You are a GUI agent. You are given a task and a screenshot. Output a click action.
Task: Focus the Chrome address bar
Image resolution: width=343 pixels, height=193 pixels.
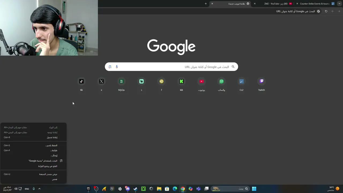(210, 11)
